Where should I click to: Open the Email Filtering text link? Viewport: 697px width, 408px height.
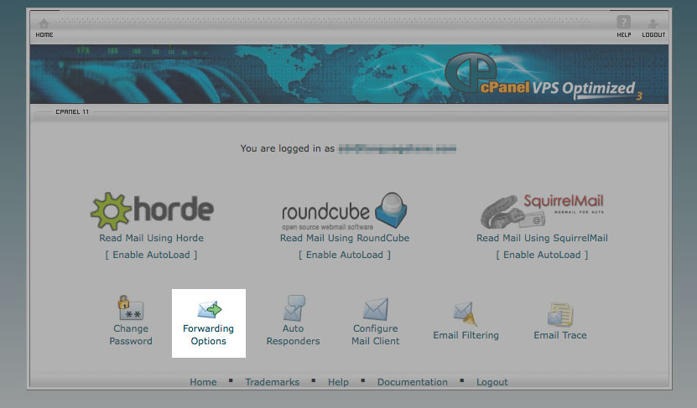(x=466, y=335)
